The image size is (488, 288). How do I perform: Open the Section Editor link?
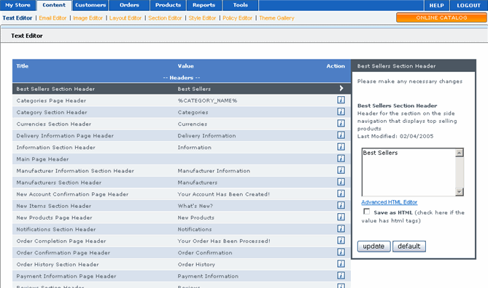(x=165, y=18)
